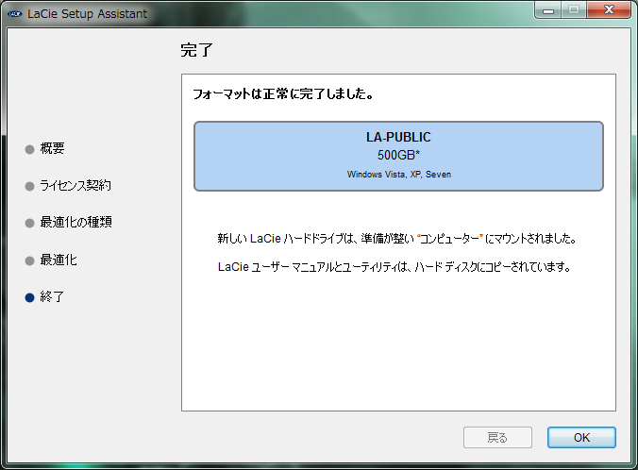This screenshot has height=470, width=638.
Task: Click the LA-PUBLIC volume name
Action: point(398,137)
